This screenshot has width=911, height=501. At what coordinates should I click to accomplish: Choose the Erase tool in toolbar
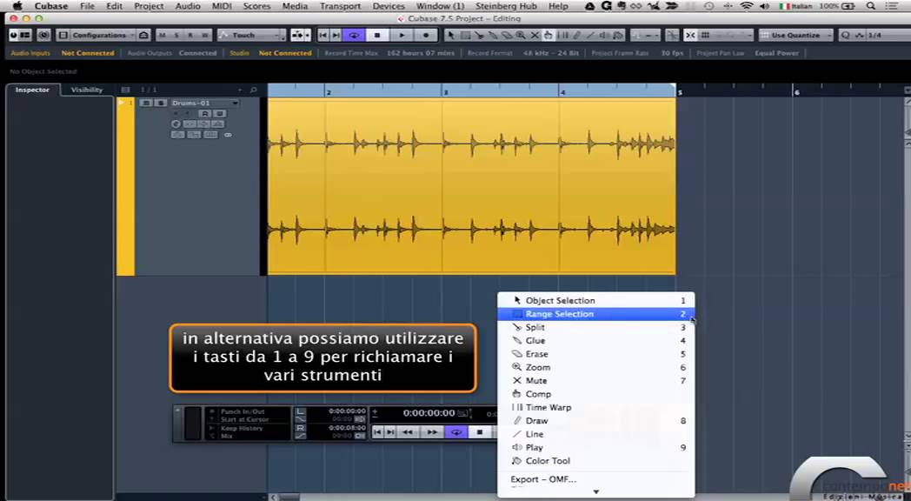click(x=507, y=35)
